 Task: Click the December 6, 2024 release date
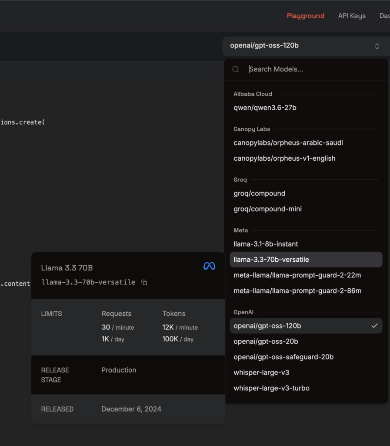[131, 409]
